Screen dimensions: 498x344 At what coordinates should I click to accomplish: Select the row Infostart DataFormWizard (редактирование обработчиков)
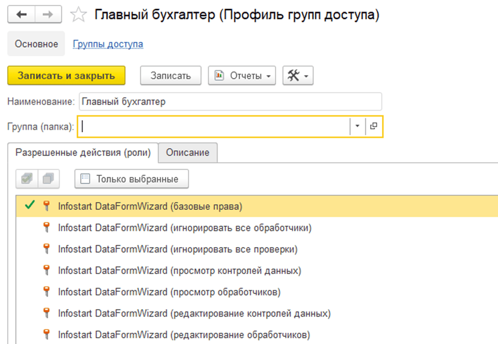(x=257, y=335)
